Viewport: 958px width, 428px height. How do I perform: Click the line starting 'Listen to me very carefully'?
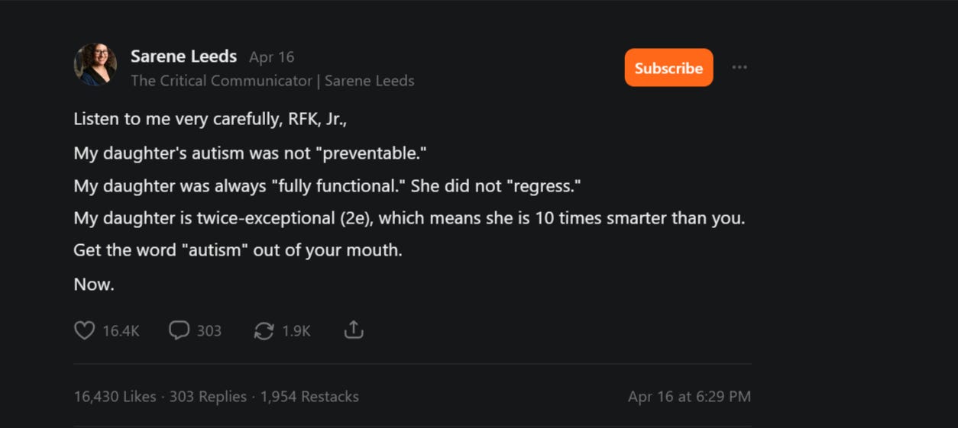pyautogui.click(x=210, y=120)
